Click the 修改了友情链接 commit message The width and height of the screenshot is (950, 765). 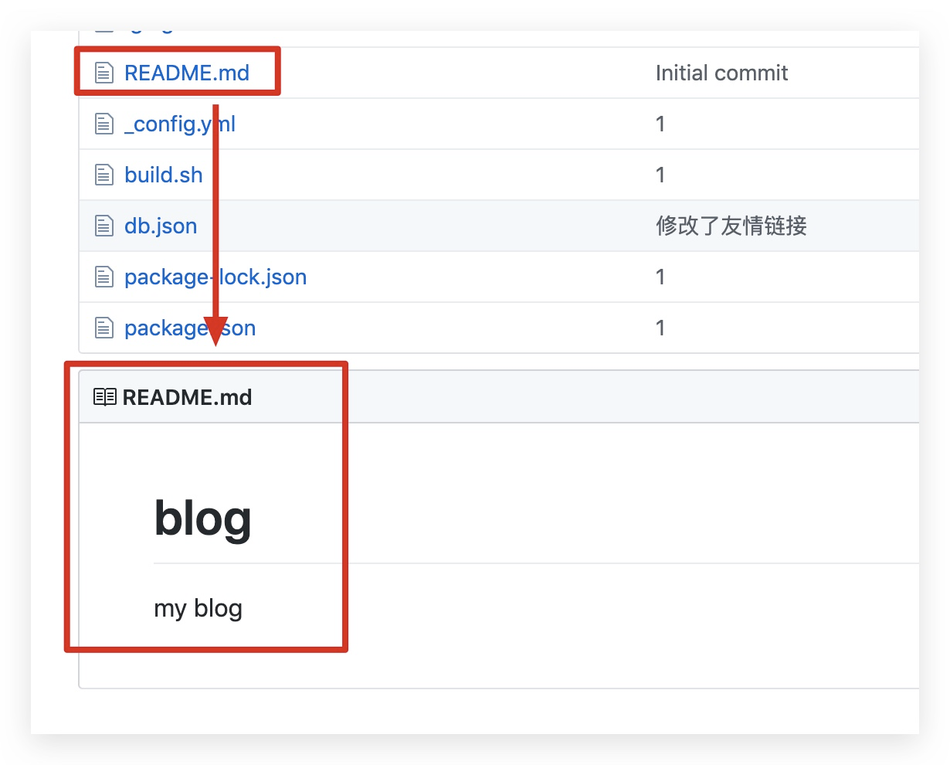pyautogui.click(x=731, y=226)
